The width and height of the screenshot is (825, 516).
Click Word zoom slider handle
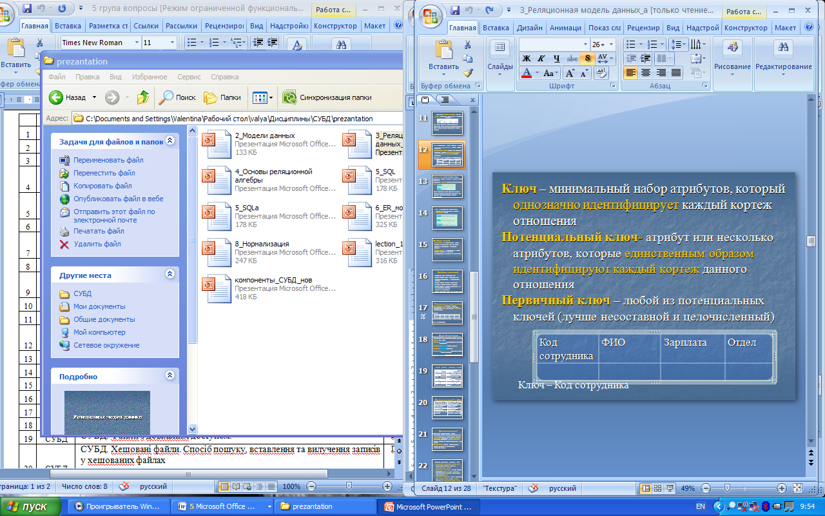click(x=349, y=486)
